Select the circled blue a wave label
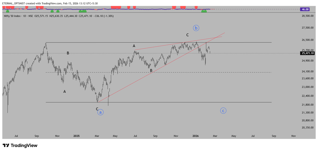Image resolution: width=318 pixels, height=152 pixels. coord(100,112)
